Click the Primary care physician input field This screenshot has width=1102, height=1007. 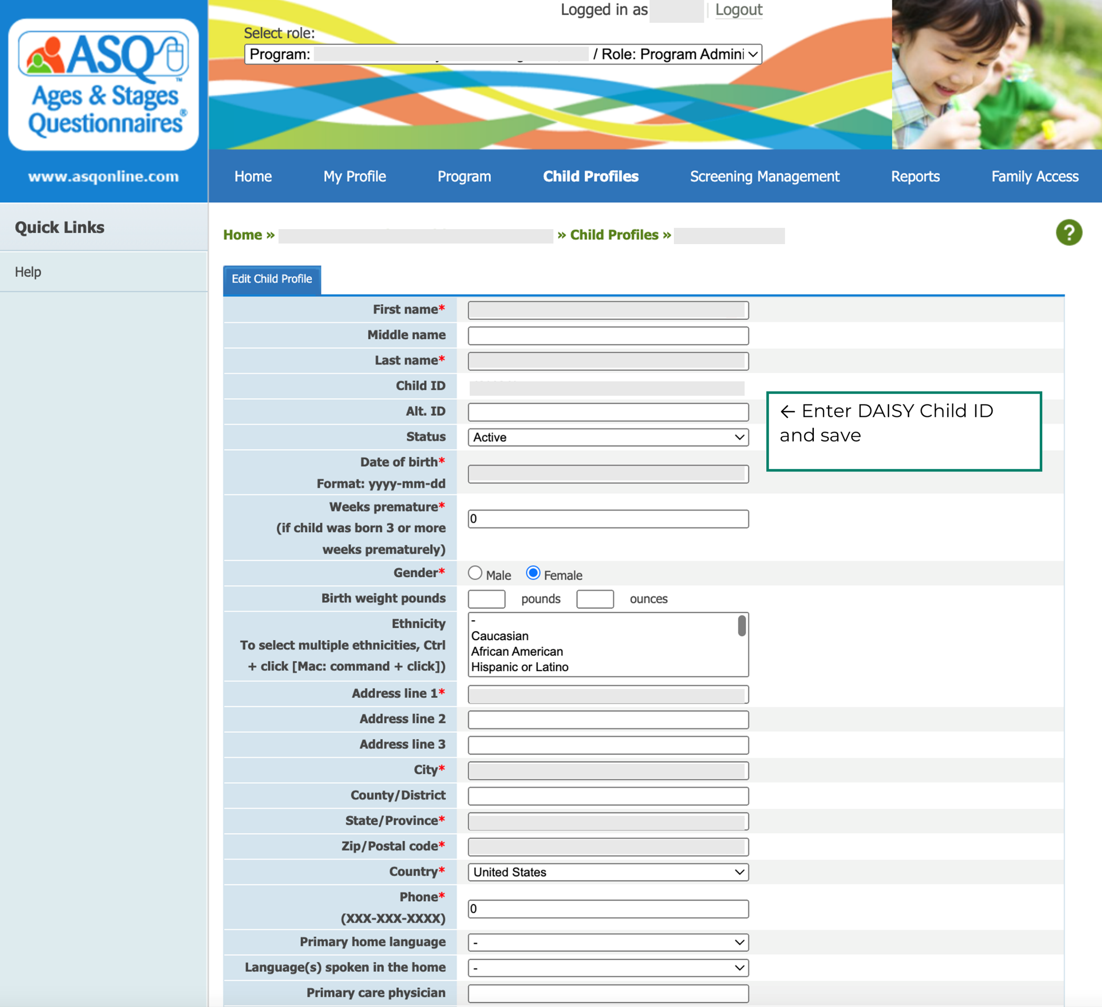click(608, 993)
